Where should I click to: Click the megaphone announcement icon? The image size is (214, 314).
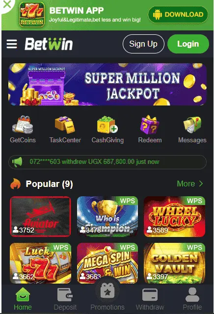(18, 162)
